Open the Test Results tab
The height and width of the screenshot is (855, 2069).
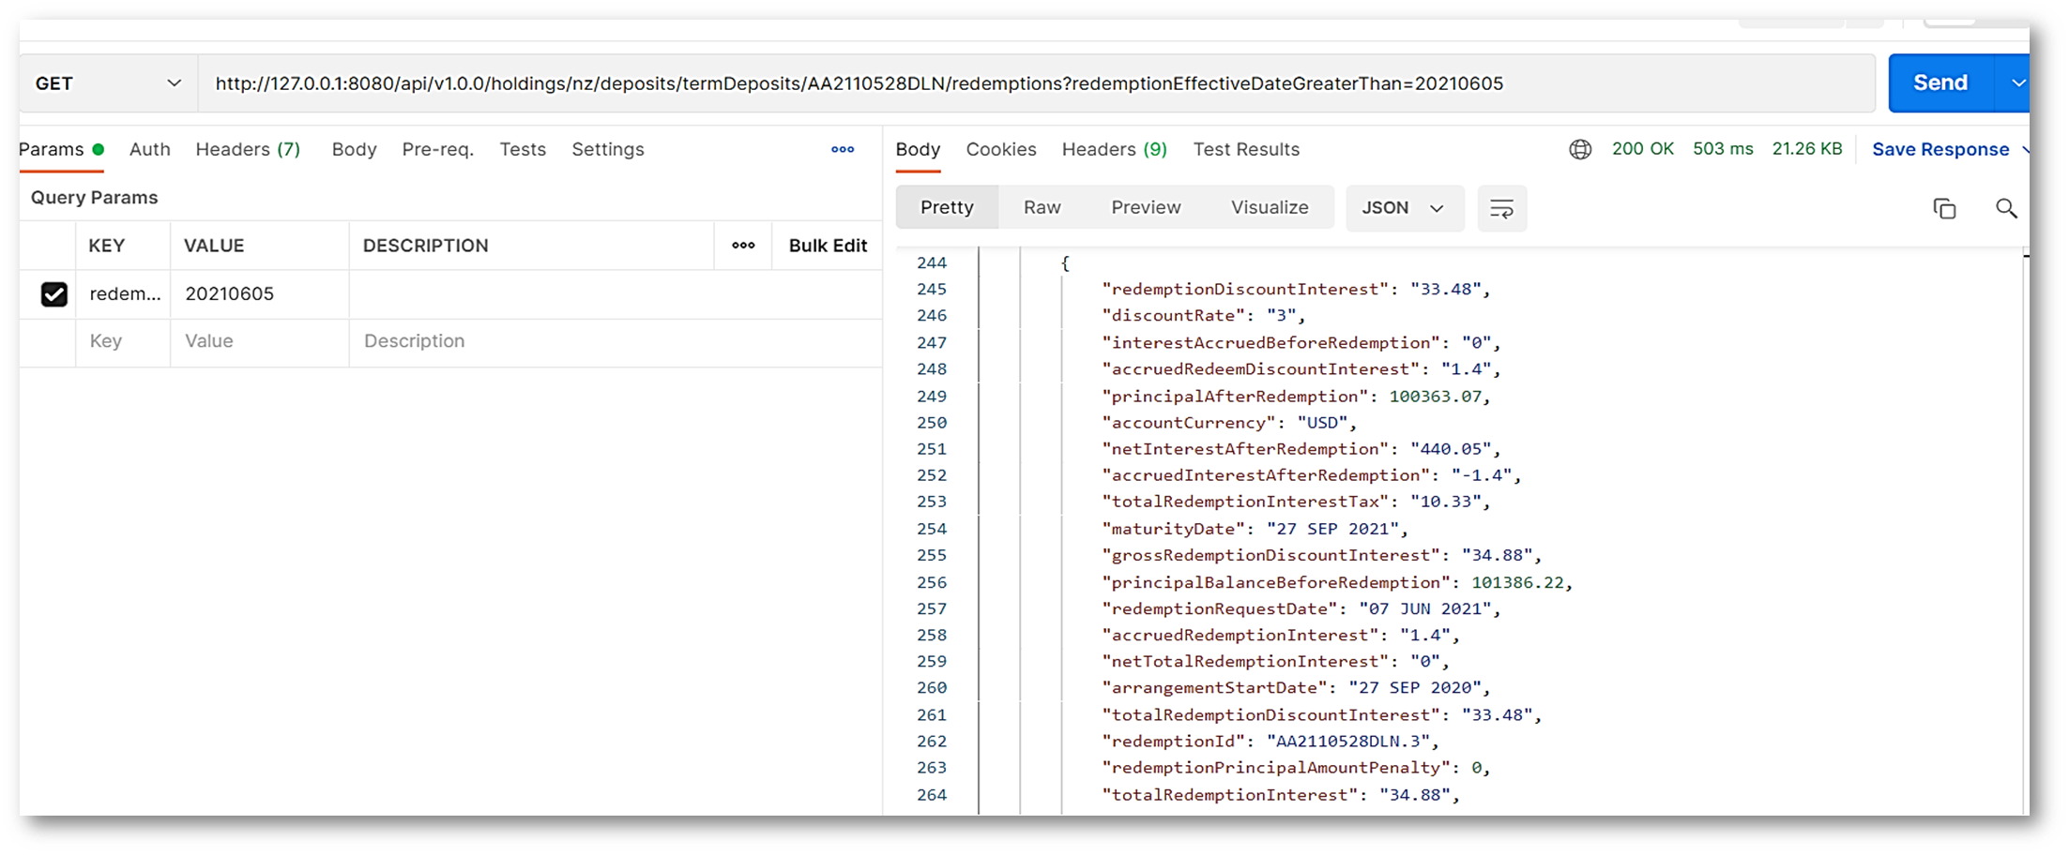[x=1245, y=150]
